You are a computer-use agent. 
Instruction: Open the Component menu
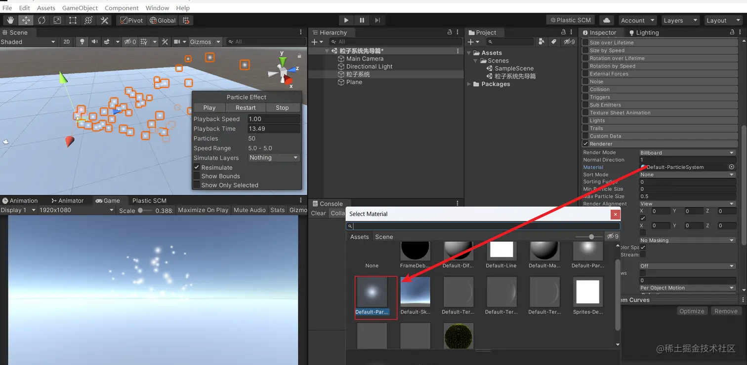(x=122, y=8)
